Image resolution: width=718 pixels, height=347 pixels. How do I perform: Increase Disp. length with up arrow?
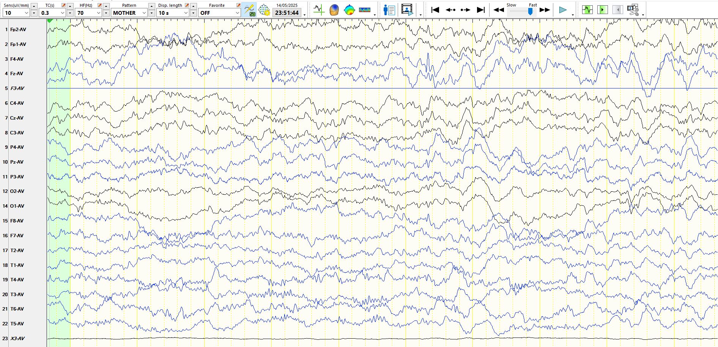click(194, 6)
